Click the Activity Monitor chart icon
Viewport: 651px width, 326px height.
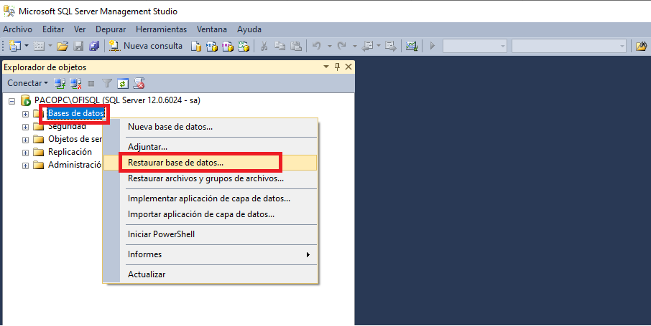click(x=412, y=46)
